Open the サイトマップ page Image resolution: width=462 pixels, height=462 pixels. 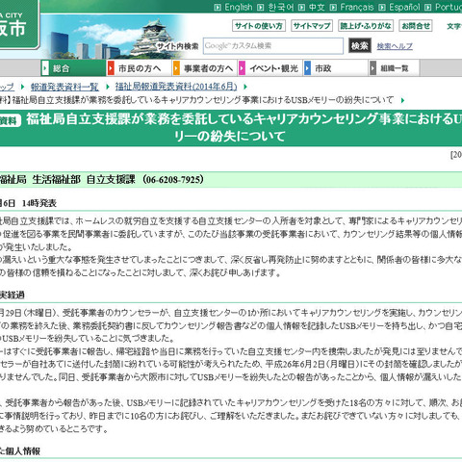(x=312, y=26)
